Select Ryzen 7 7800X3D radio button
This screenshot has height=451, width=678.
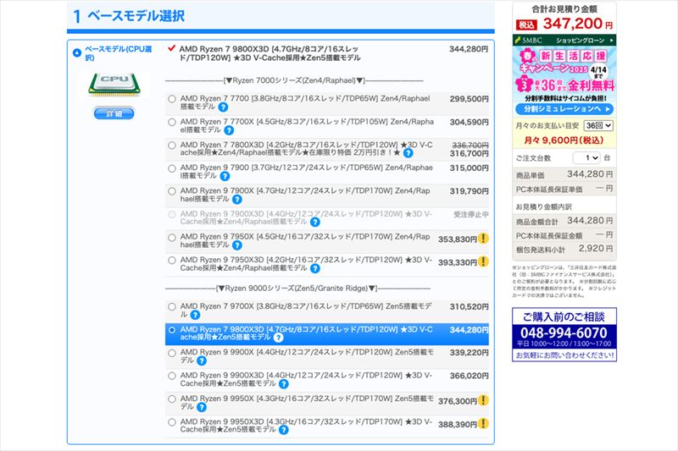pyautogui.click(x=172, y=146)
